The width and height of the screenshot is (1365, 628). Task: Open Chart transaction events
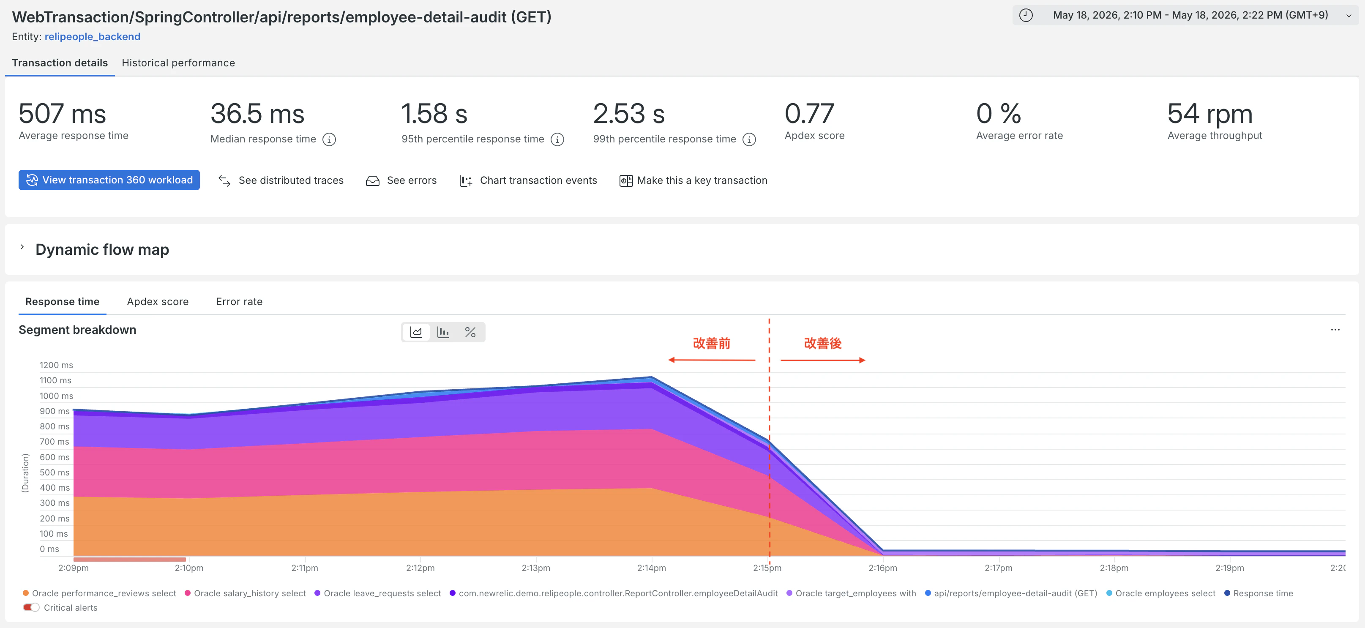coord(538,181)
